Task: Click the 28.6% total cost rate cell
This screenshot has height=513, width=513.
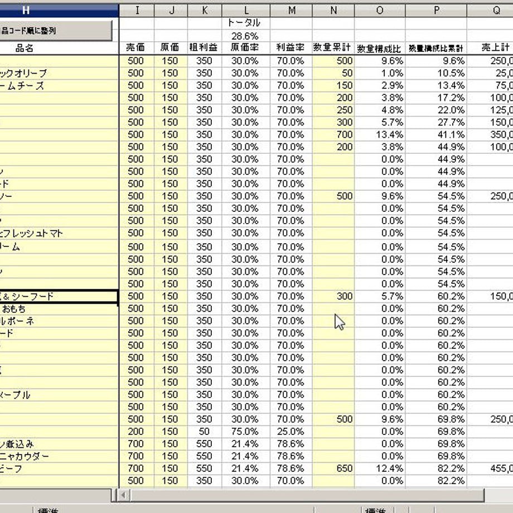Action: 246,36
